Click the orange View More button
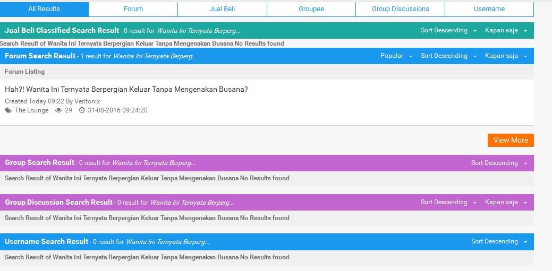This screenshot has width=552, height=271. coord(511,140)
